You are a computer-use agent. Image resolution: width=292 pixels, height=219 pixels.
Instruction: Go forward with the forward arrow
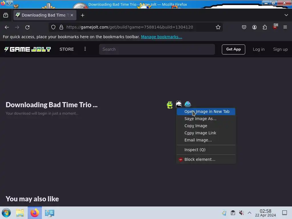[x=17, y=27]
